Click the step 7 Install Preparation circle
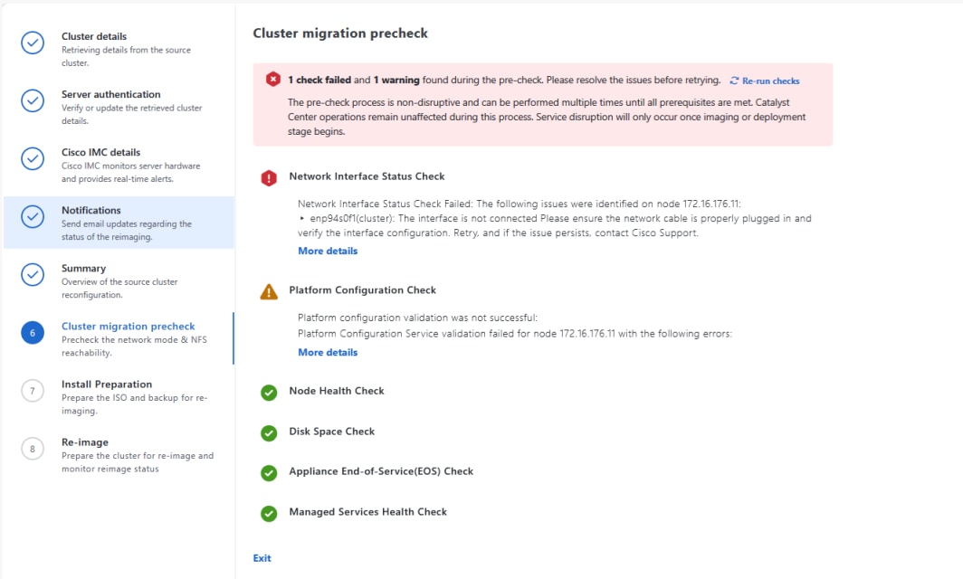 tap(33, 391)
